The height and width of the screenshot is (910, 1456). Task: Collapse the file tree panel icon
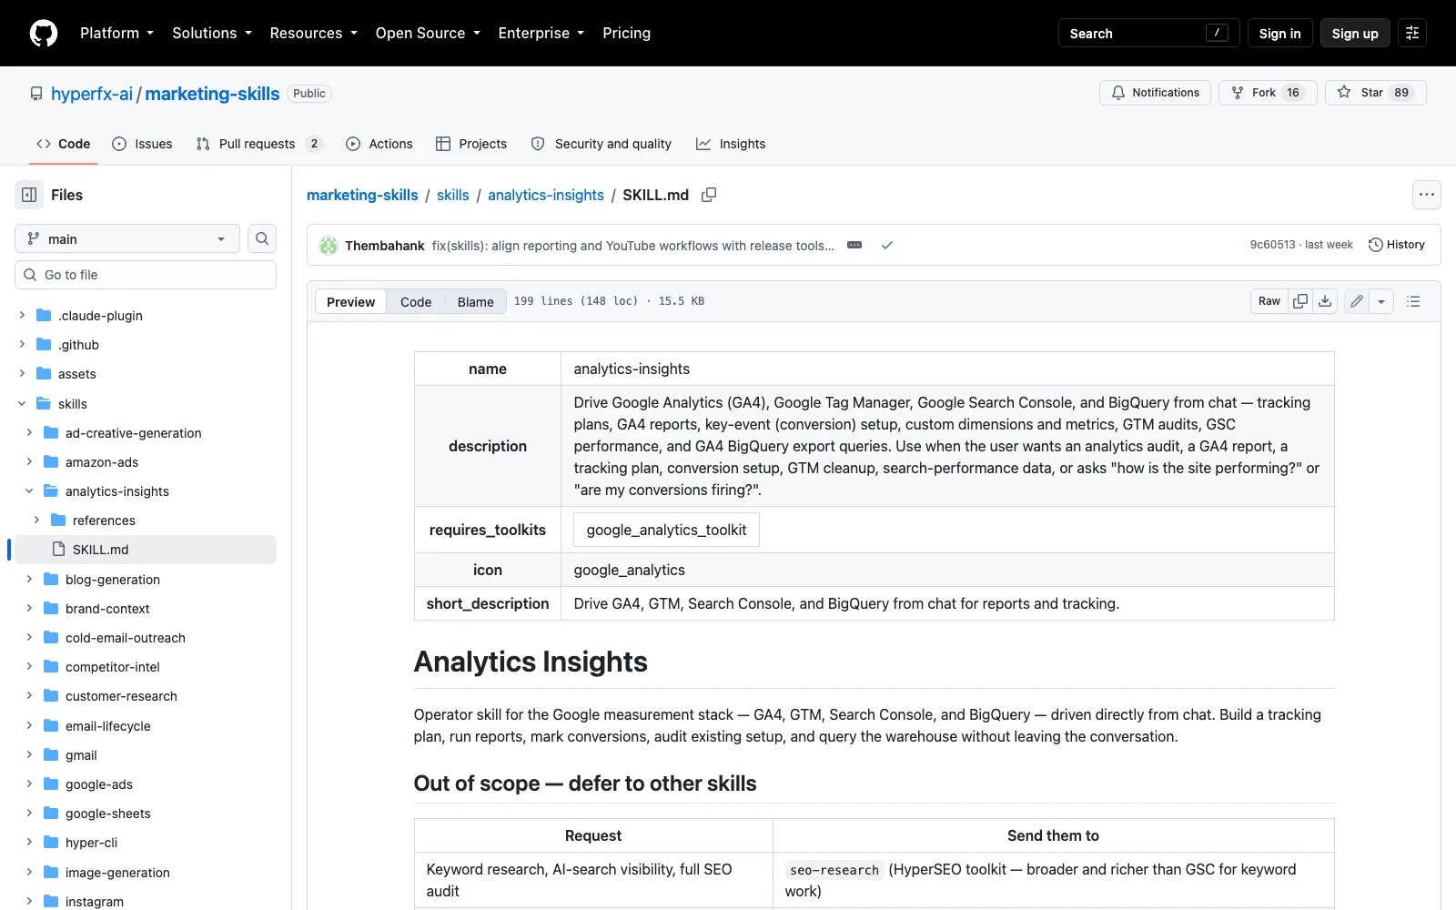pos(29,195)
